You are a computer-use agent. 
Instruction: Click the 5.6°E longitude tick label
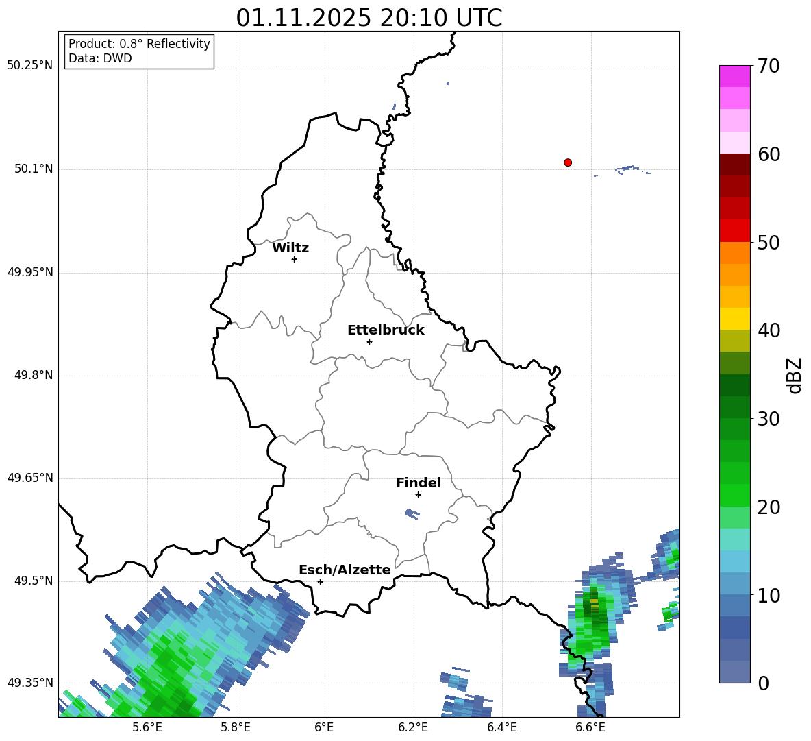pos(147,727)
